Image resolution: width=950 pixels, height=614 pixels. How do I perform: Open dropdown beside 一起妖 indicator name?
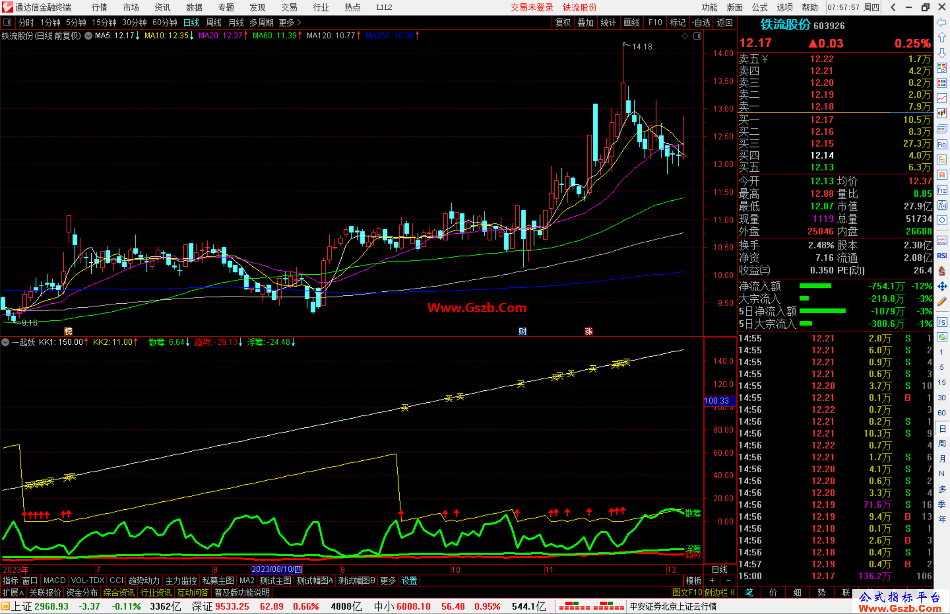pos(5,342)
